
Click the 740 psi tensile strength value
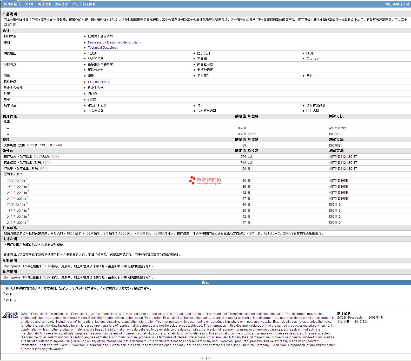tap(246, 163)
